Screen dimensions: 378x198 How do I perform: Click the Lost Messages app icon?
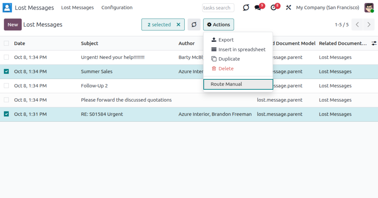[7, 8]
